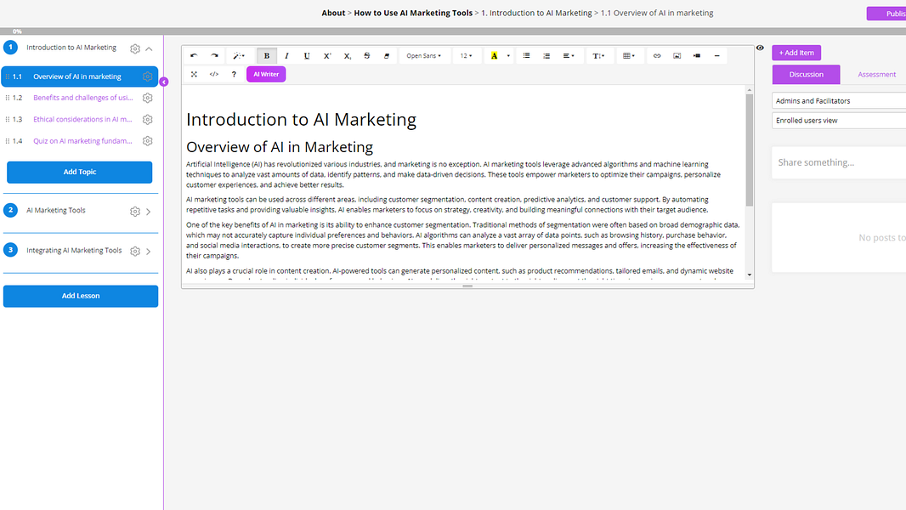Apply strikethrough formatting
906x510 pixels.
[366, 55]
